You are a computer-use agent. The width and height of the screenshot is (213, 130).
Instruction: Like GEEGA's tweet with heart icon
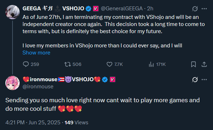tap(109, 64)
